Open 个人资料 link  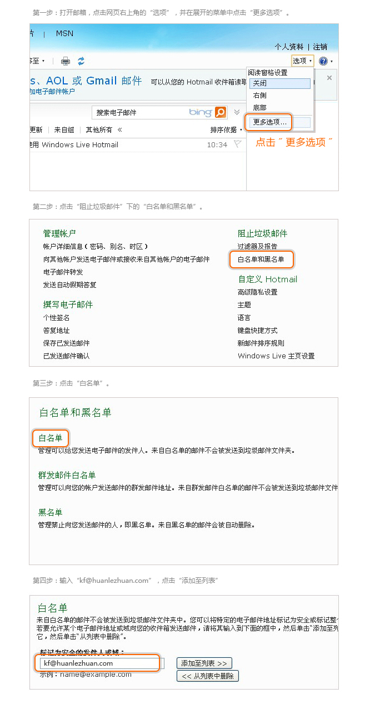(289, 47)
